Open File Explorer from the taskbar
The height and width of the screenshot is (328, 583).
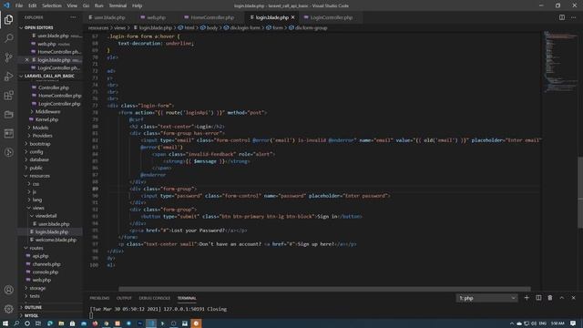click(61, 323)
